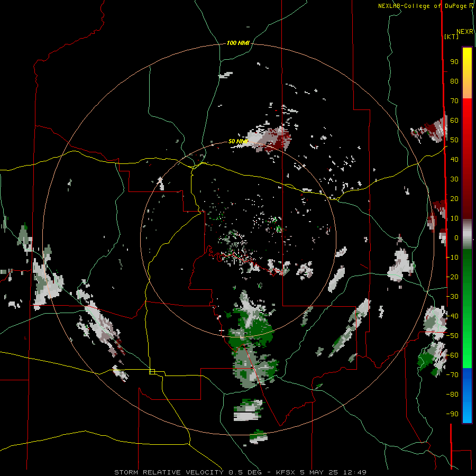
Task: Click the 100 NMI range ring label
Action: pyautogui.click(x=238, y=43)
